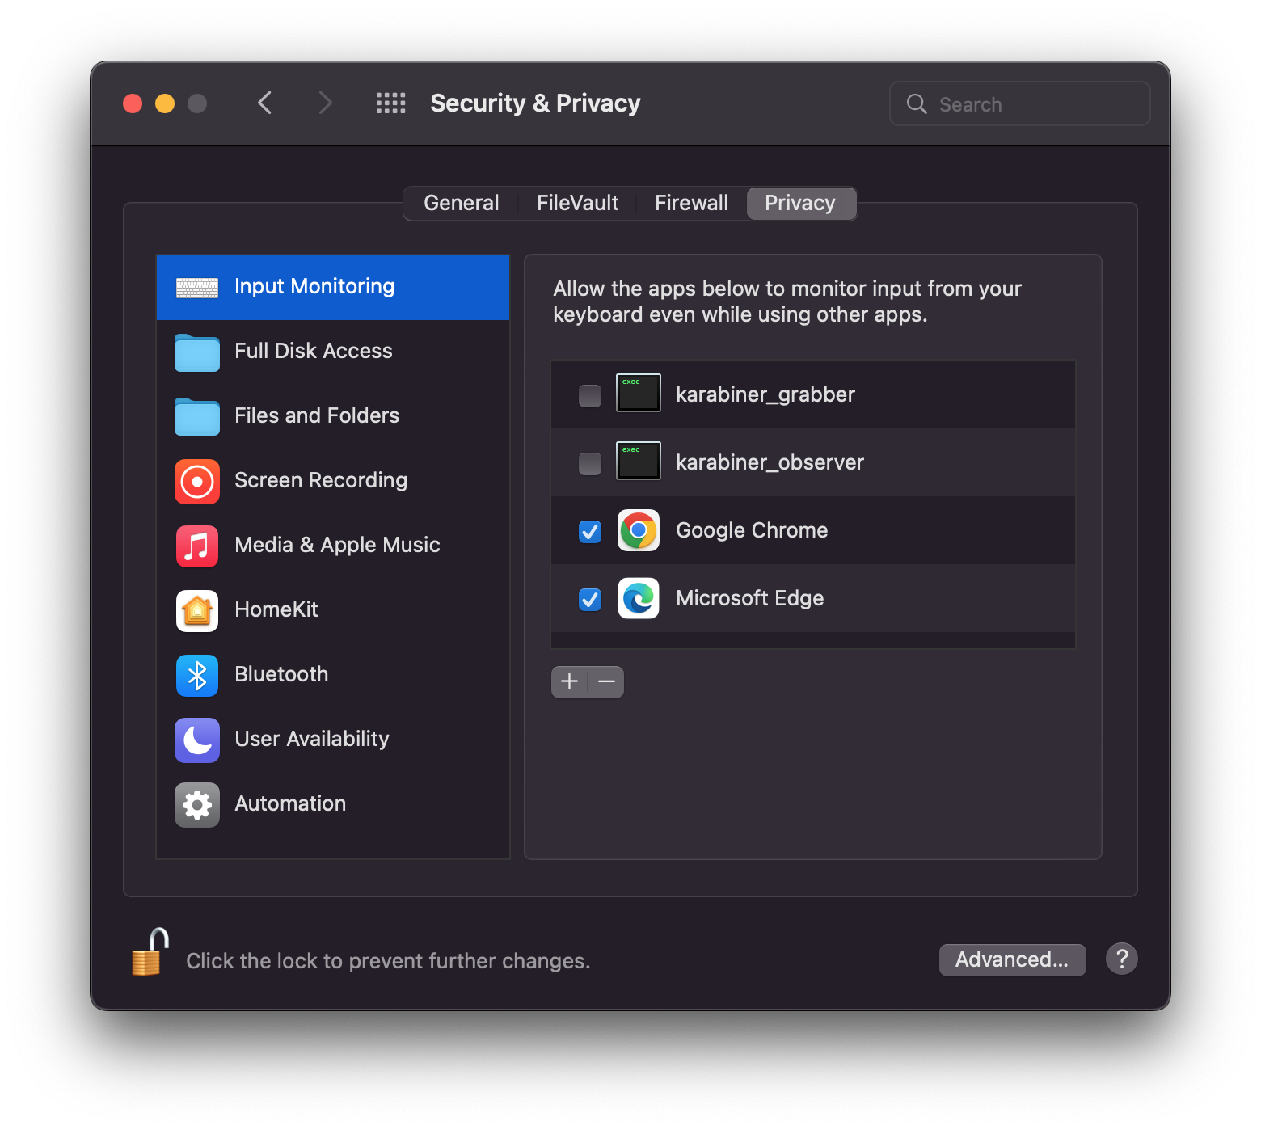Enable the karabiner_observer checkbox

coord(590,463)
